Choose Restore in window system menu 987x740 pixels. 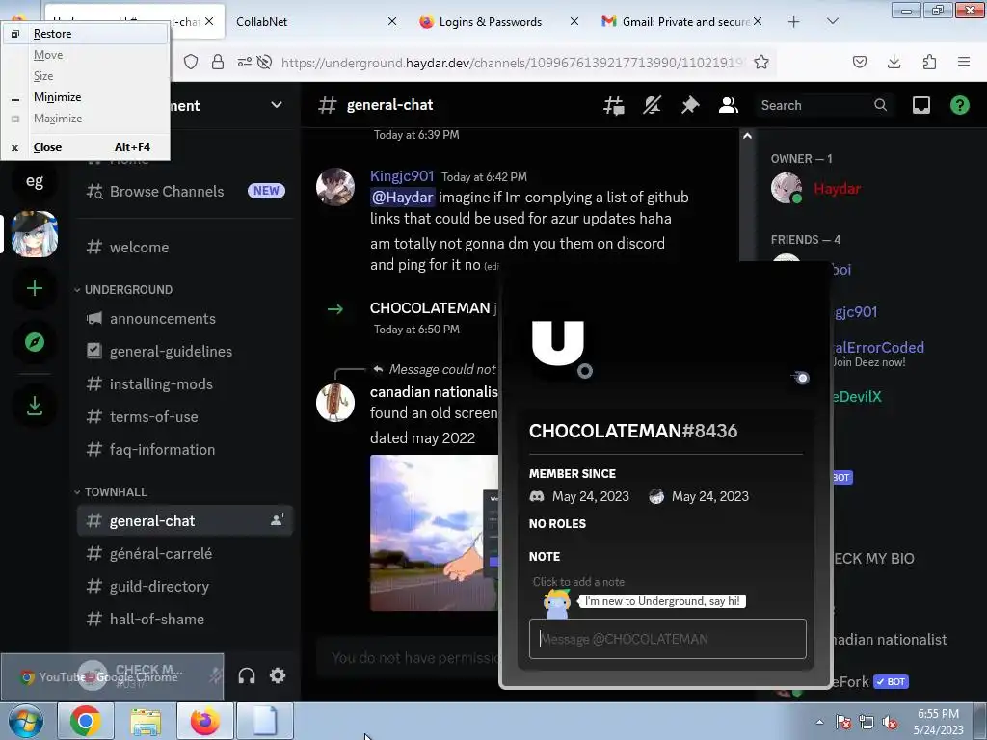coord(86,34)
